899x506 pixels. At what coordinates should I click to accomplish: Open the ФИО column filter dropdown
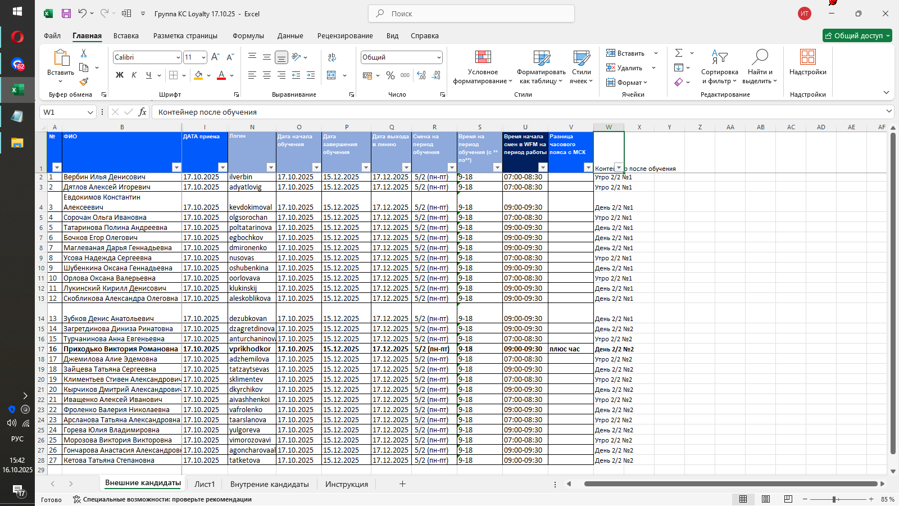point(176,168)
